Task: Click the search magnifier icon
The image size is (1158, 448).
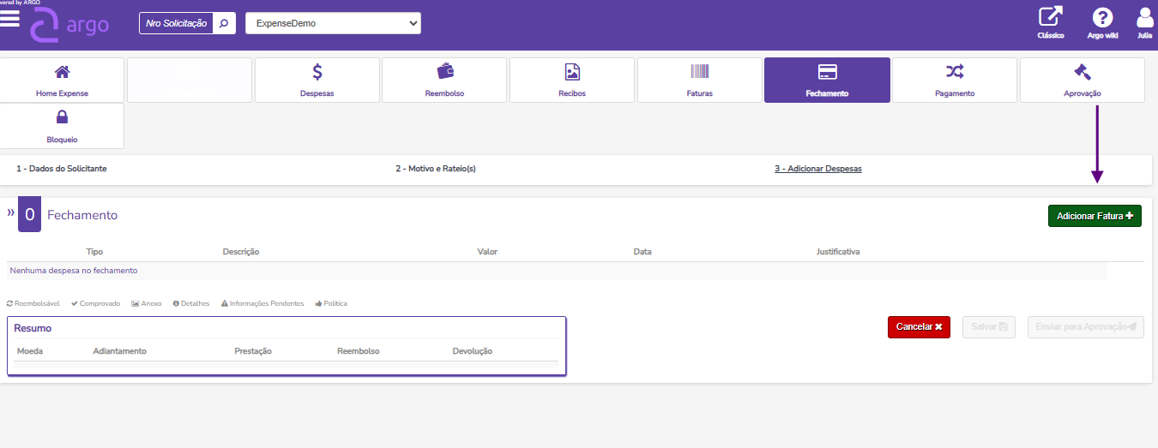Action: (224, 23)
